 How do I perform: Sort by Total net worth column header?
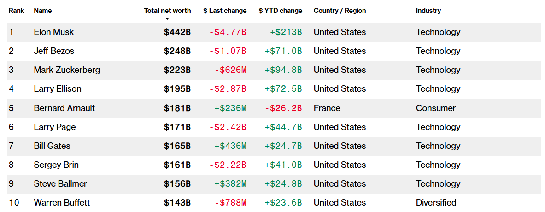click(x=167, y=11)
